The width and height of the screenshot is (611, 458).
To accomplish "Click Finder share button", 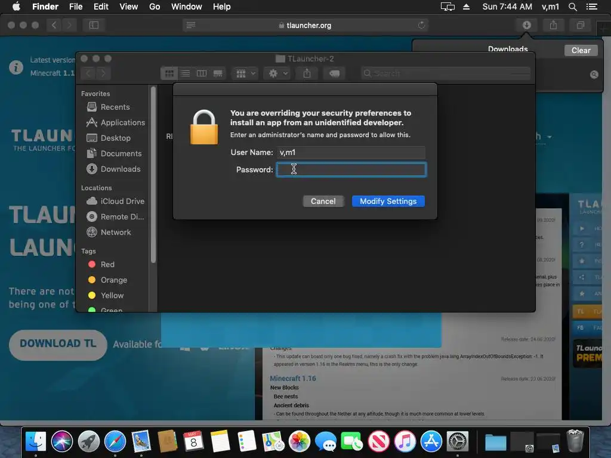I will point(307,73).
